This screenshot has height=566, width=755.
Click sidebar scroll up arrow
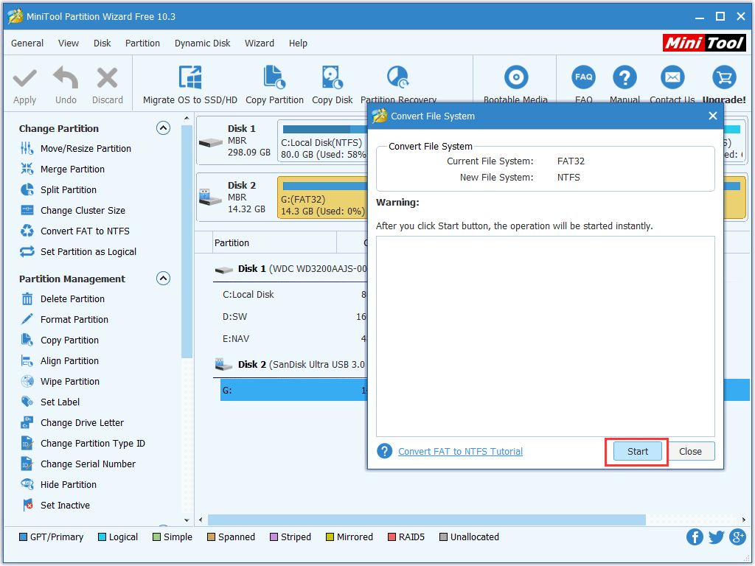click(x=187, y=118)
